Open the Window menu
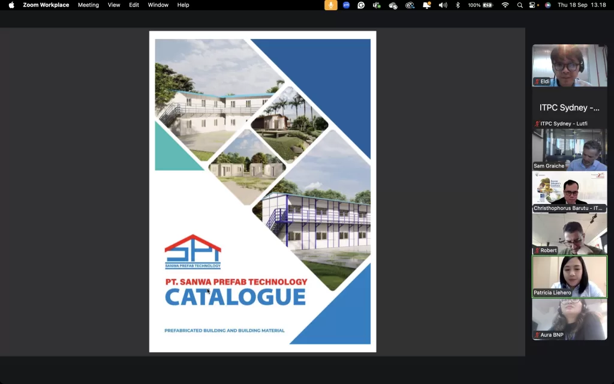Image resolution: width=614 pixels, height=384 pixels. [x=158, y=5]
